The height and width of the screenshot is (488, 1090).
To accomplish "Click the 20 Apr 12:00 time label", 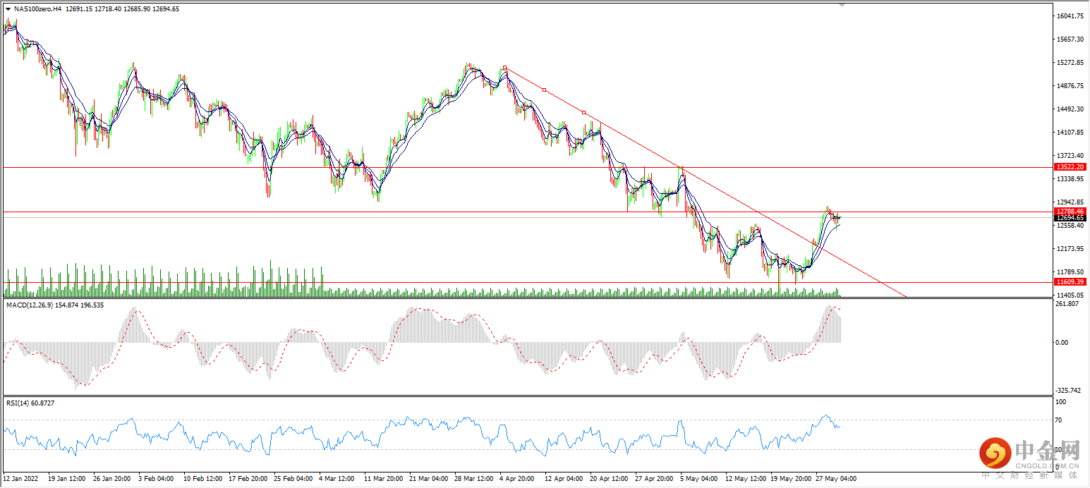I will click(609, 478).
